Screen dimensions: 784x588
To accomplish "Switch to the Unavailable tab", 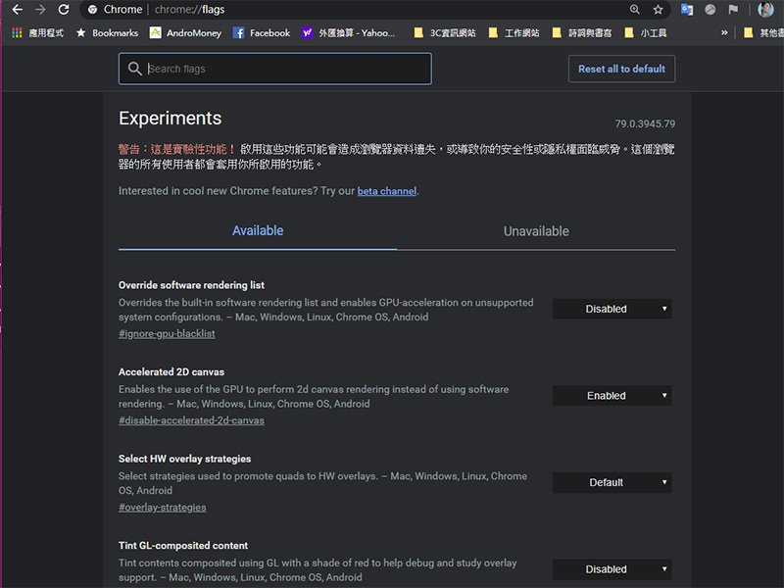I will point(536,231).
